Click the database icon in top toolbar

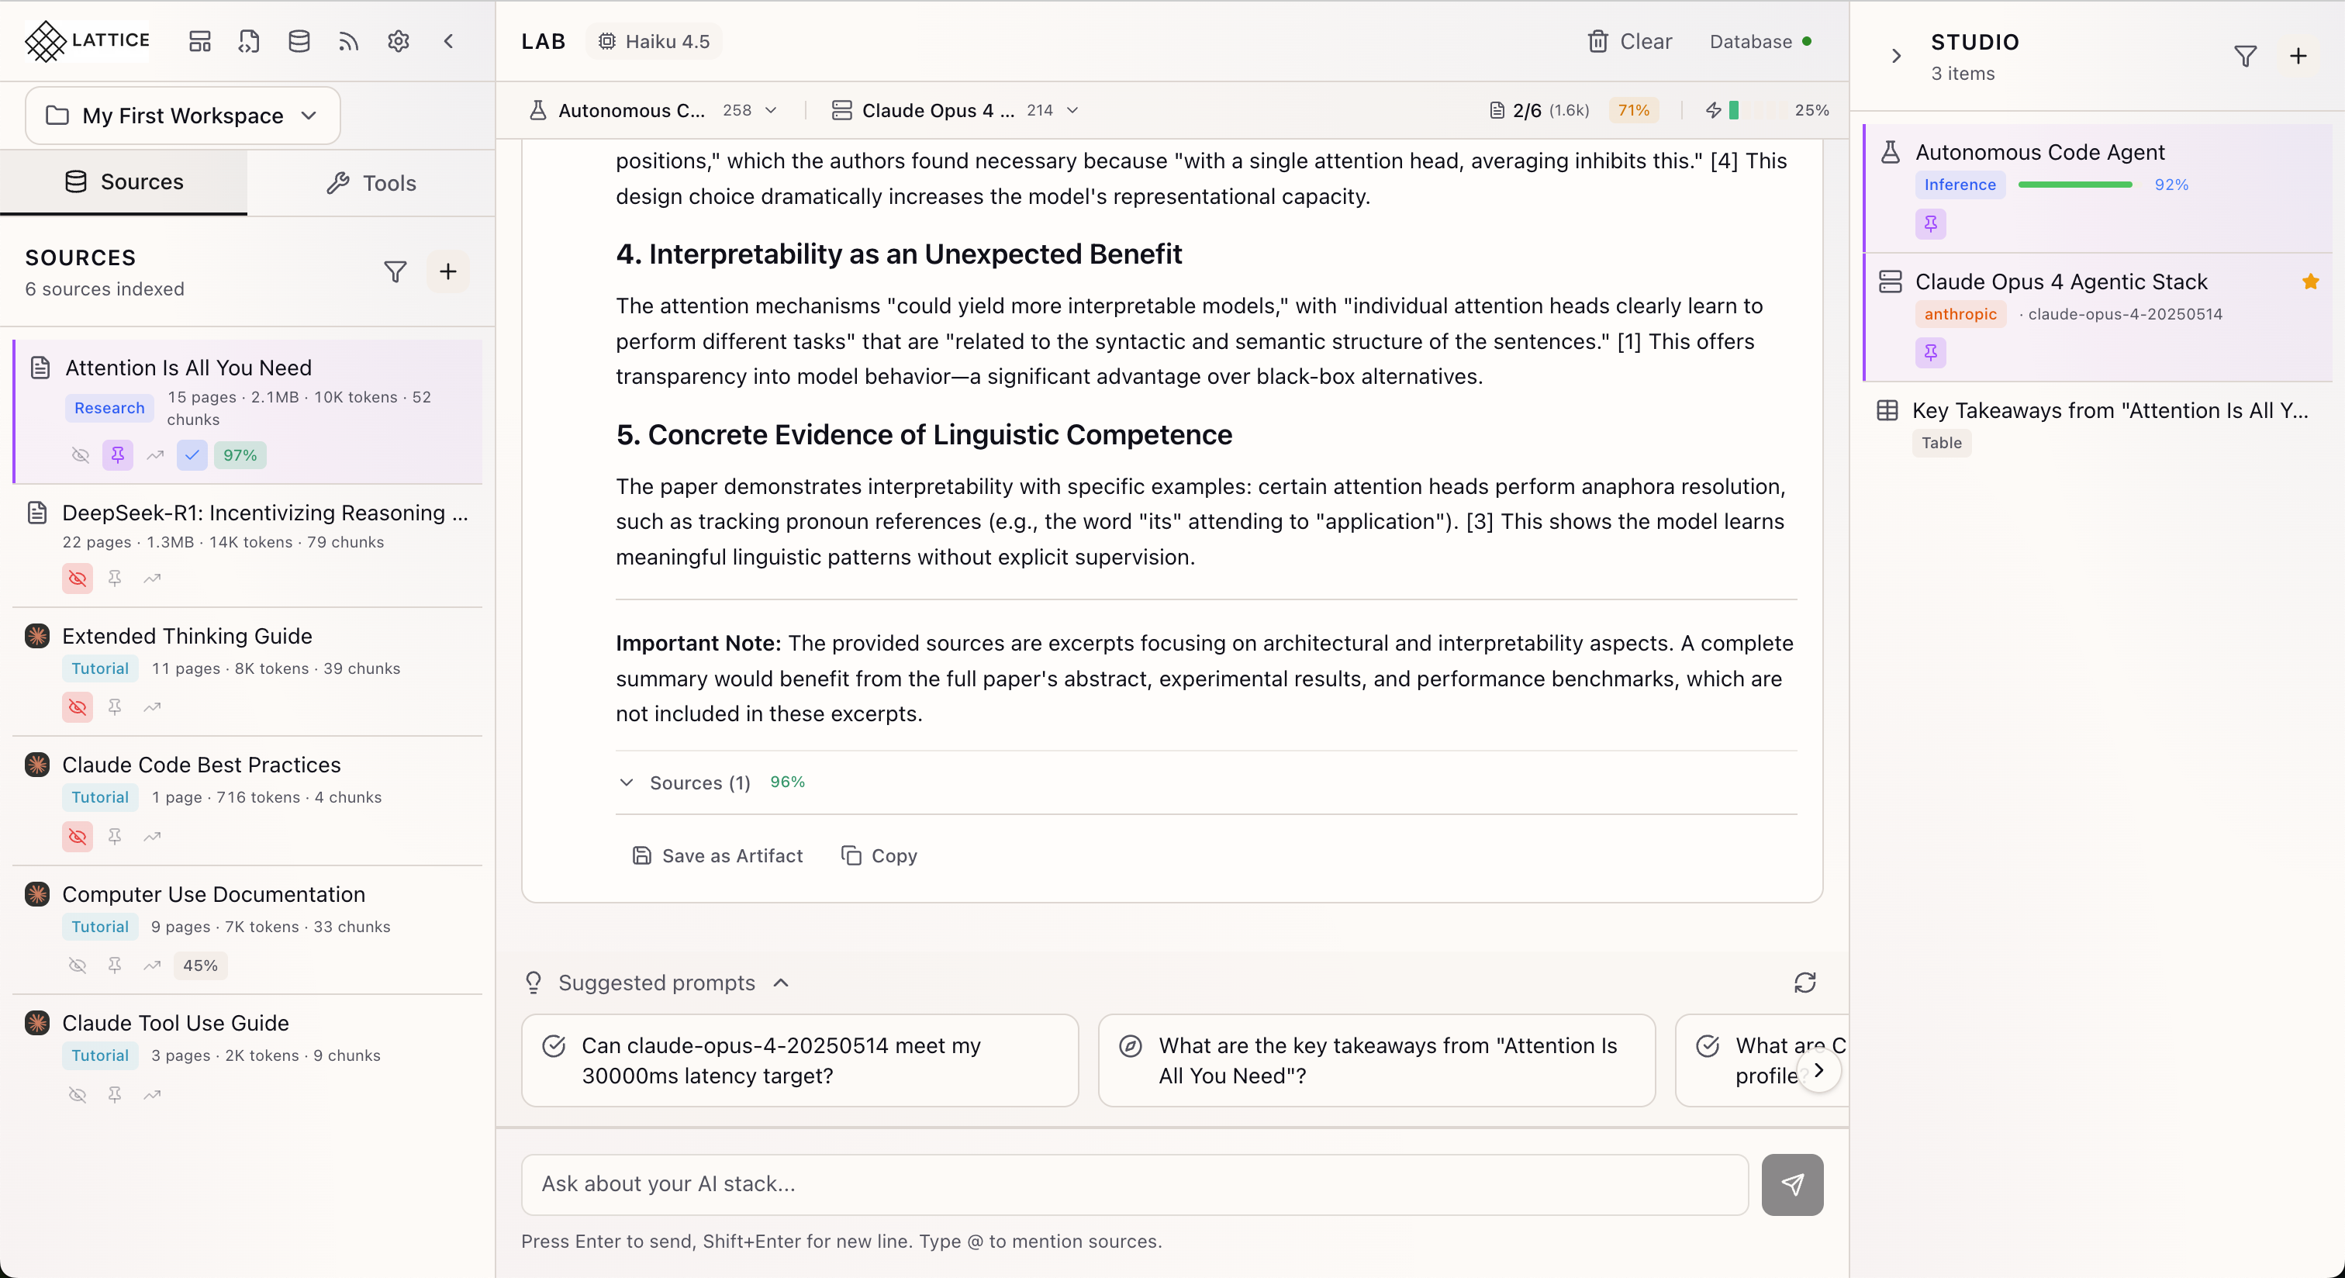tap(299, 41)
